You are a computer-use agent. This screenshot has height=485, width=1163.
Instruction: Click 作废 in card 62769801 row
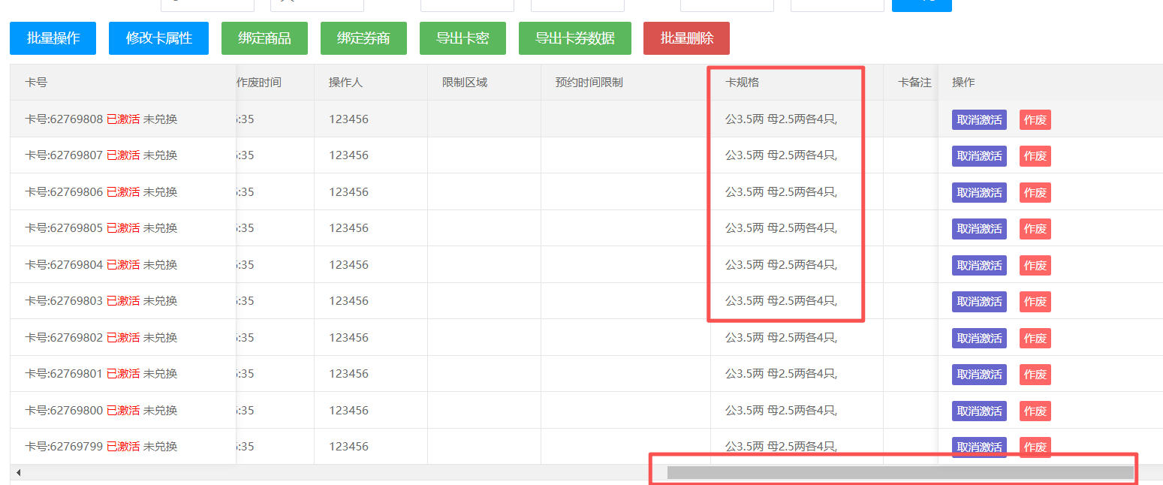click(x=1035, y=375)
